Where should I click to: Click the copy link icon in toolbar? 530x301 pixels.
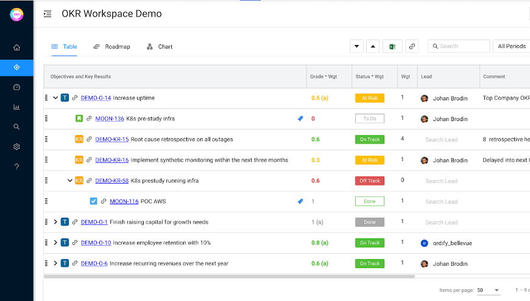(x=412, y=46)
